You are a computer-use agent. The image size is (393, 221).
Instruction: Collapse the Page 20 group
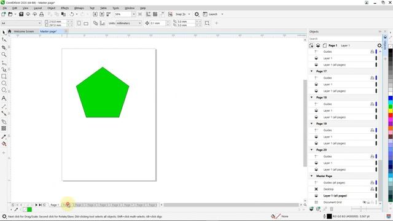click(311, 150)
